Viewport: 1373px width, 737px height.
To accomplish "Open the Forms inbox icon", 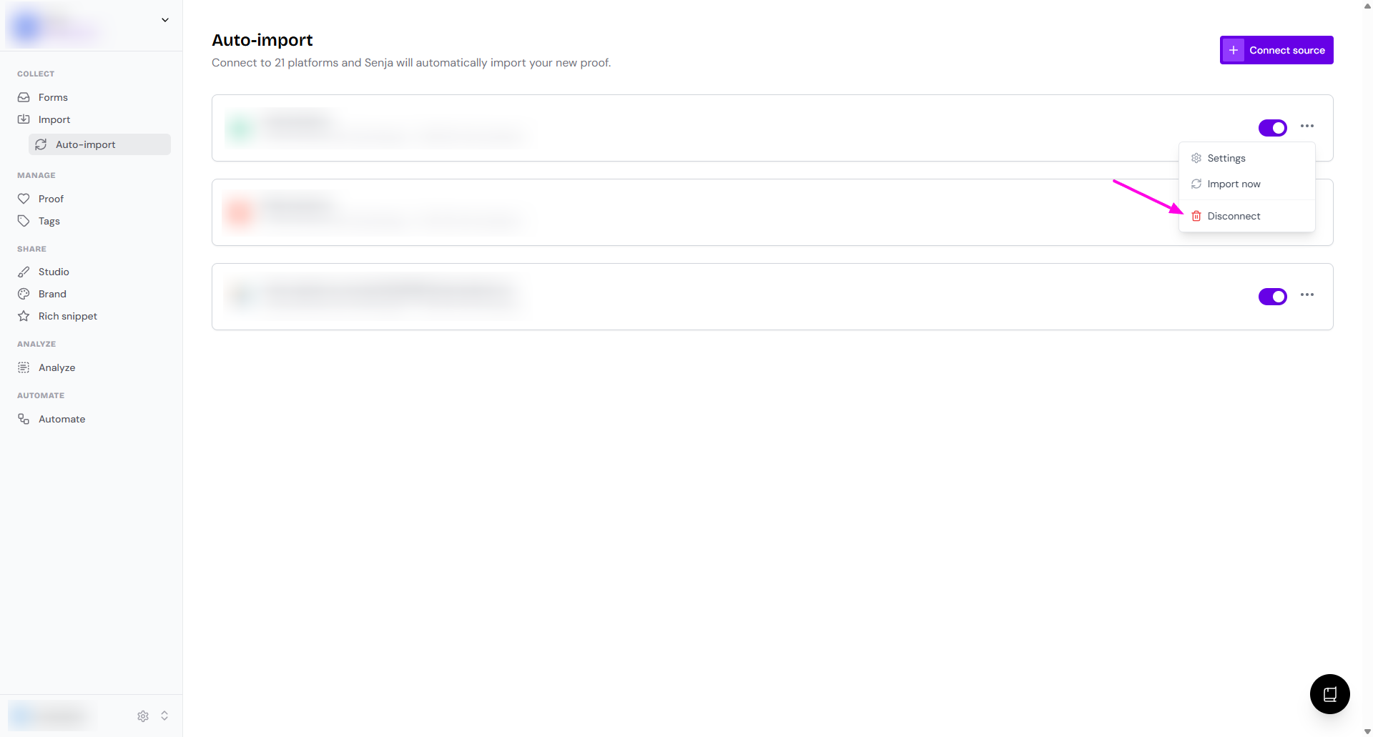I will tap(24, 97).
